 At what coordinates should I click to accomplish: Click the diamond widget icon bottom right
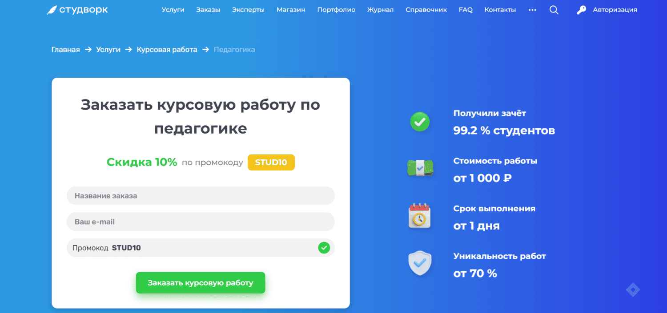pyautogui.click(x=632, y=290)
